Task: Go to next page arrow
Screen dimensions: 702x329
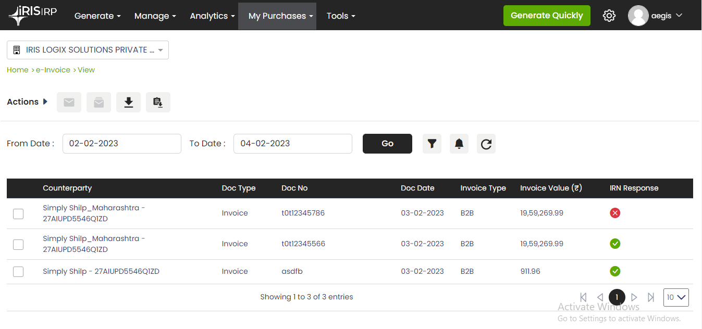Action: click(634, 297)
